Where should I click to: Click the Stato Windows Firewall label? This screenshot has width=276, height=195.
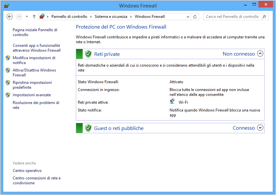(x=98, y=82)
